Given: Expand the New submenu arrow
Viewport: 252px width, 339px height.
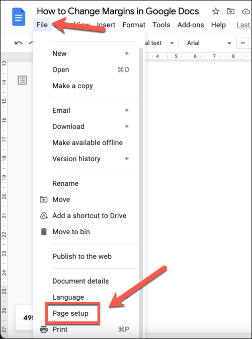Looking at the screenshot, I should pyautogui.click(x=127, y=53).
